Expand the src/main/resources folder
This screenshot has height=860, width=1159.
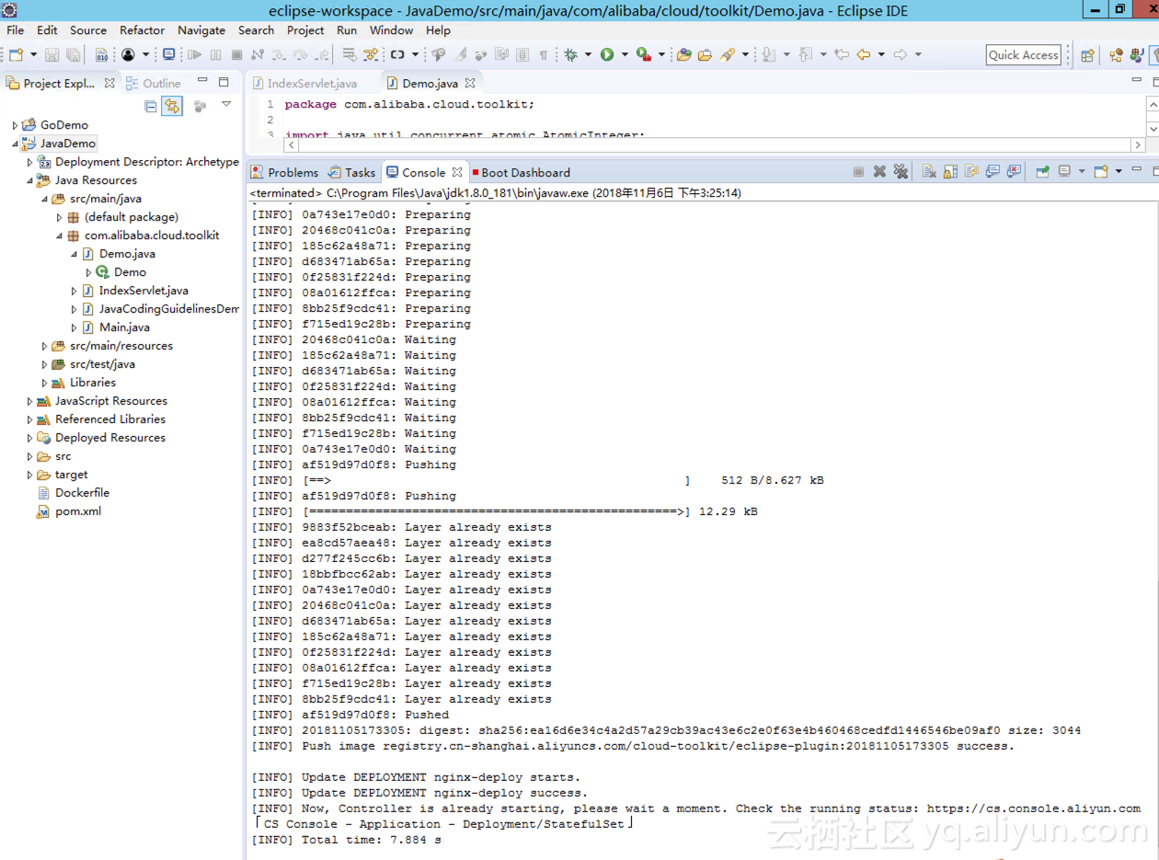44,346
